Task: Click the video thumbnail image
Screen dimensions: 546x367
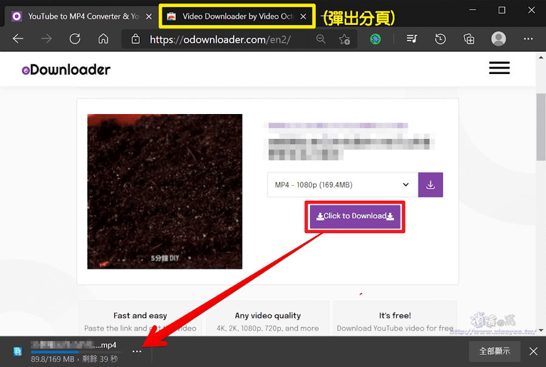Action: pyautogui.click(x=164, y=191)
